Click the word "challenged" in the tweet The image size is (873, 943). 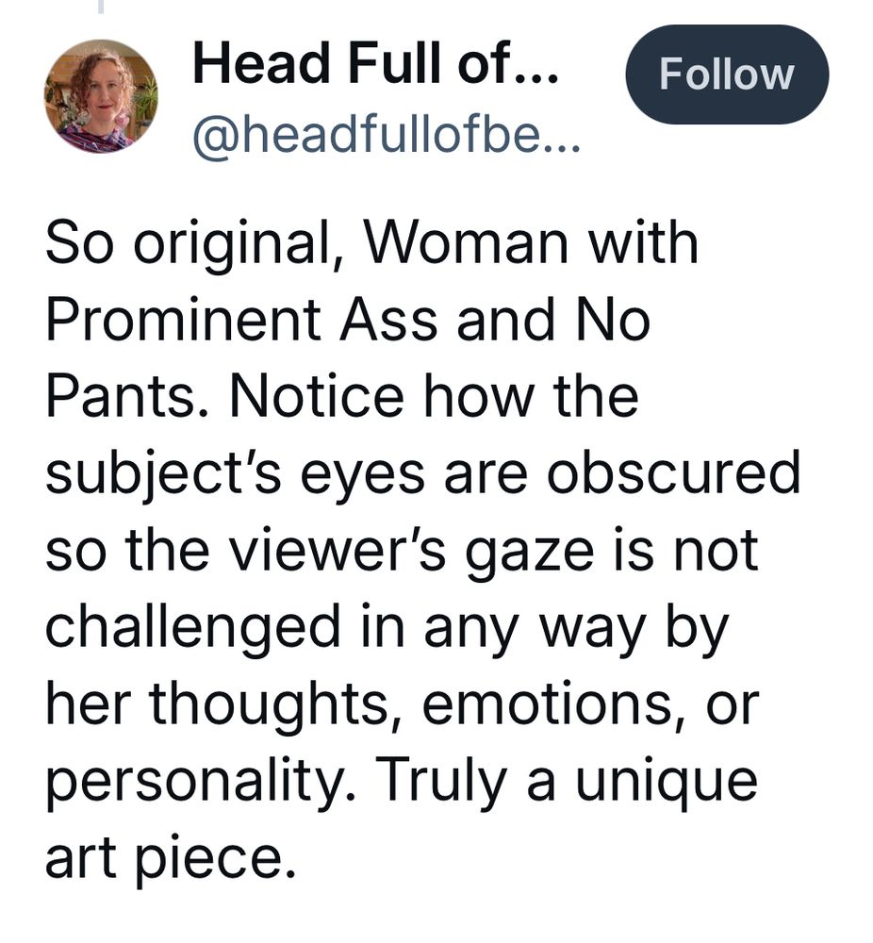point(191,628)
